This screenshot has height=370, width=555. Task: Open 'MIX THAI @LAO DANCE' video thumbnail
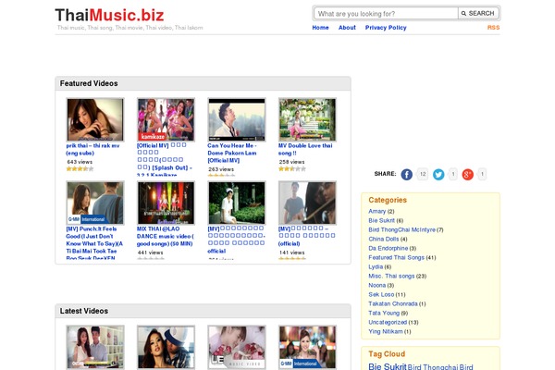(x=166, y=203)
